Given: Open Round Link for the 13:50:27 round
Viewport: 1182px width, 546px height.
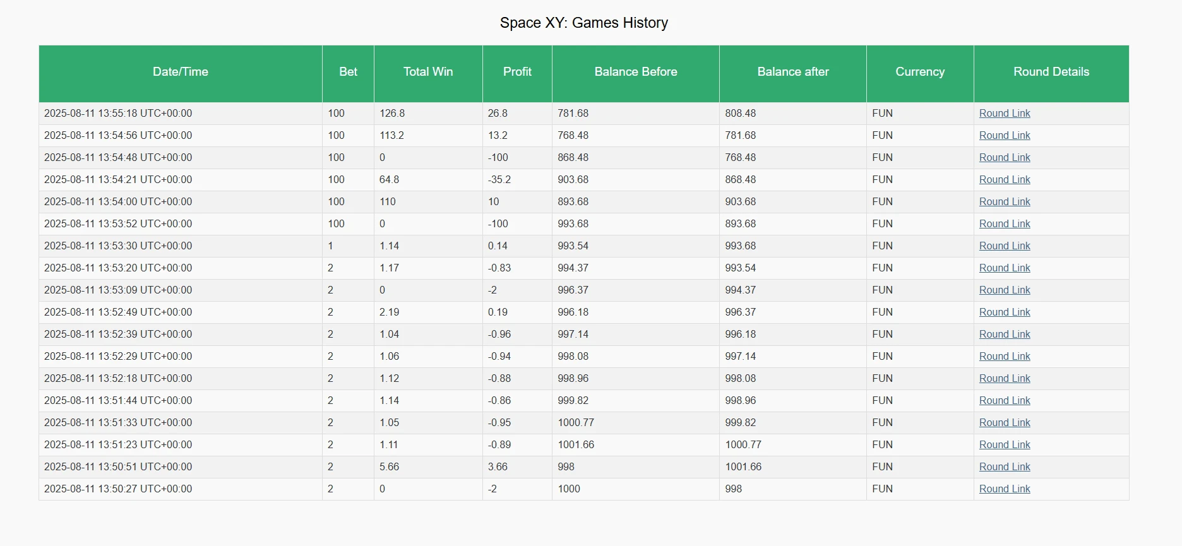Looking at the screenshot, I should point(1005,489).
